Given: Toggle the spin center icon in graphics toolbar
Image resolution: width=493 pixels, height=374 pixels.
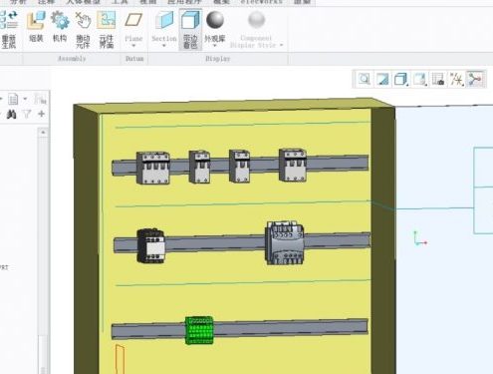Looking at the screenshot, I should tap(475, 79).
